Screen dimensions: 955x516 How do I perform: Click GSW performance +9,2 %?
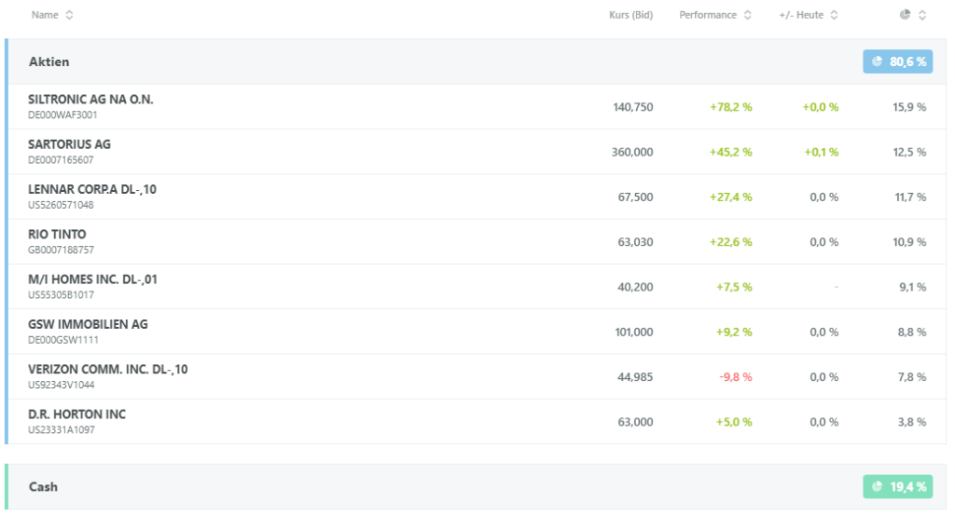(x=734, y=333)
